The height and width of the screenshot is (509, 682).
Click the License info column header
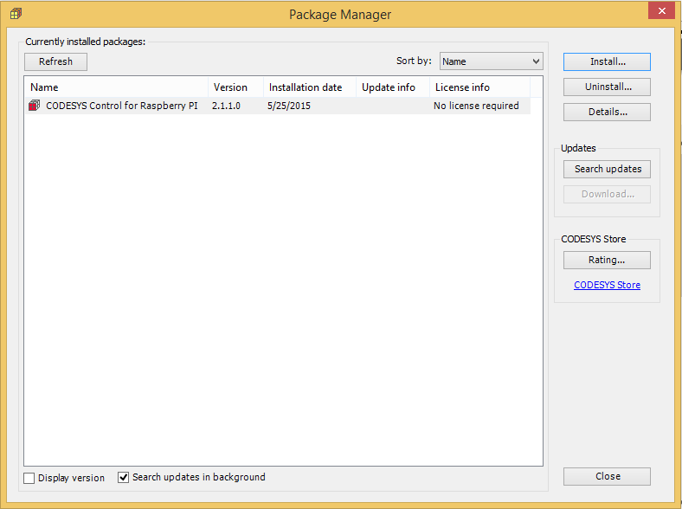point(480,87)
